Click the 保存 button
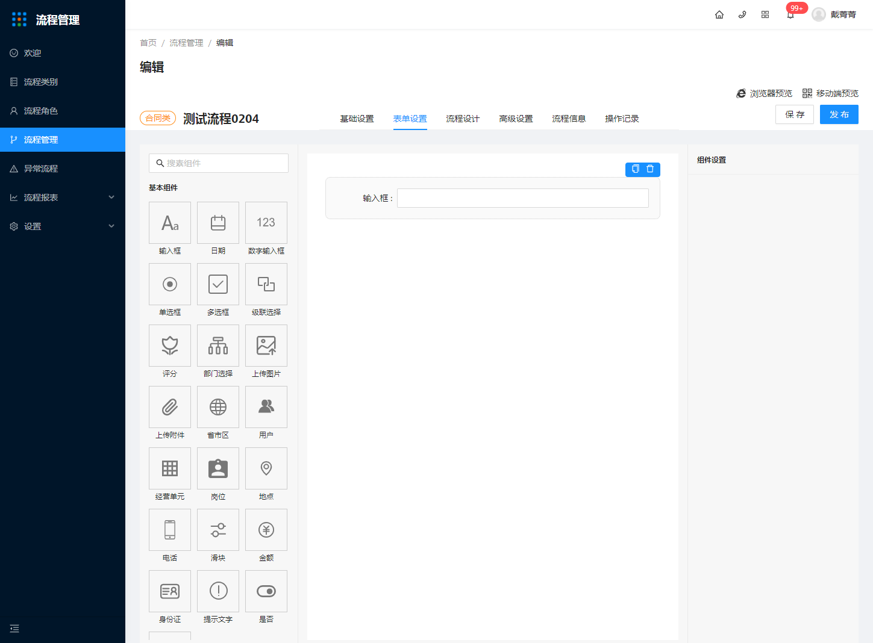The height and width of the screenshot is (643, 873). point(795,114)
